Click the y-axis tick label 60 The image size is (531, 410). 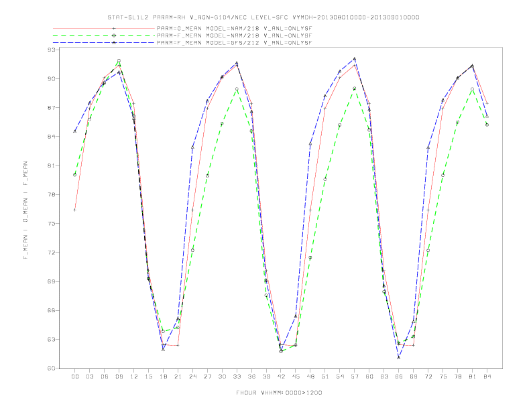click(52, 368)
